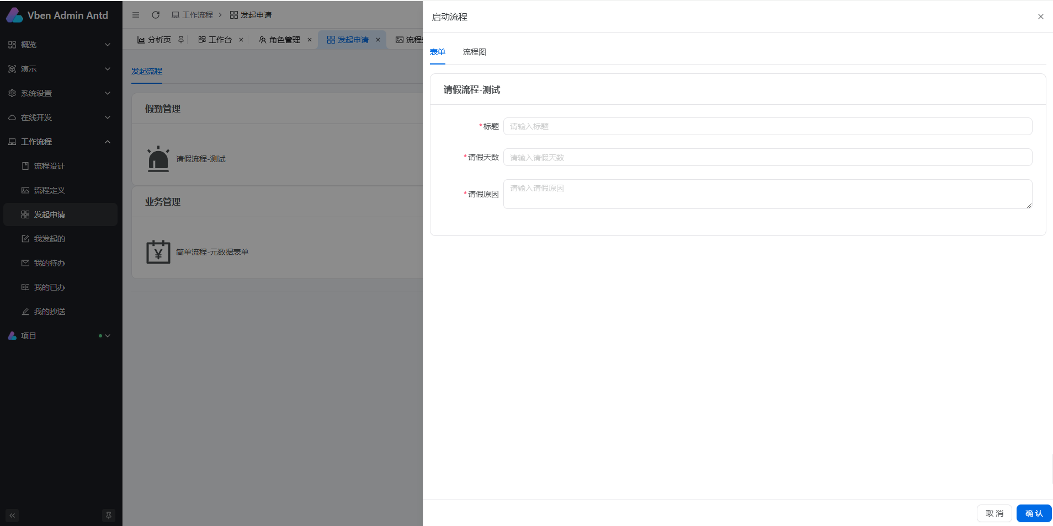The width and height of the screenshot is (1053, 526).
Task: Click the 确认 button
Action: tap(1034, 513)
